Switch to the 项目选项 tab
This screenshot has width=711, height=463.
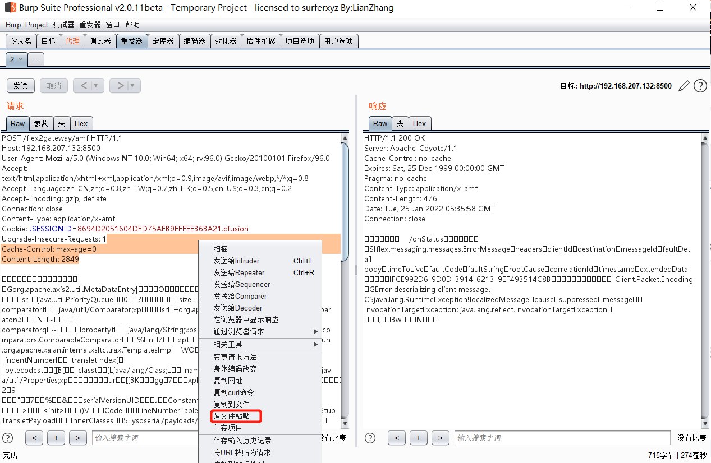click(300, 41)
